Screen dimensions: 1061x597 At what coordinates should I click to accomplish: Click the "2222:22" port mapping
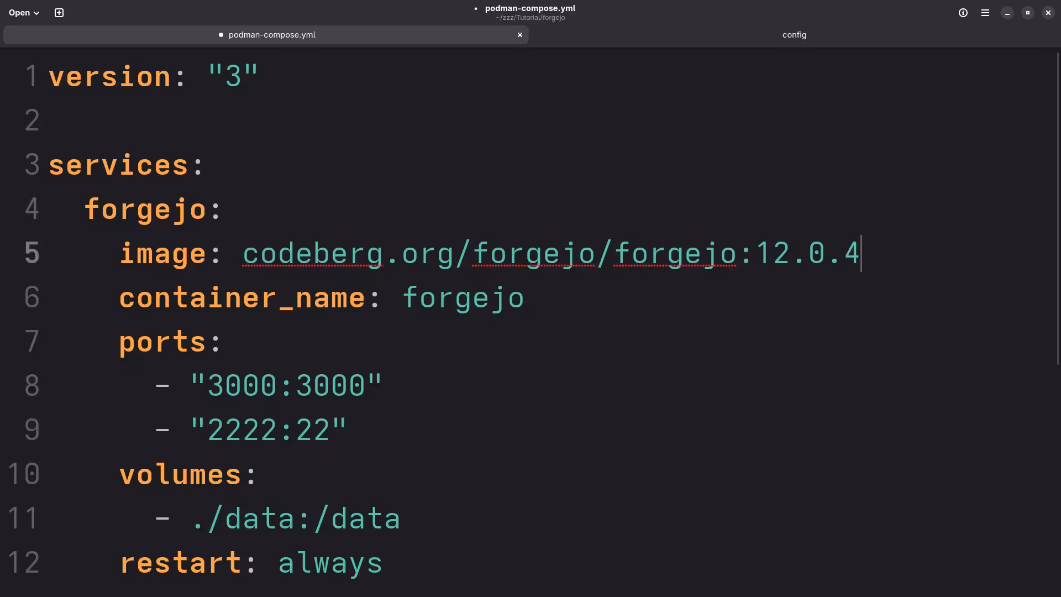pyautogui.click(x=269, y=430)
